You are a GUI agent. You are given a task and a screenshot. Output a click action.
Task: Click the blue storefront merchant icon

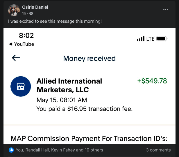(21, 87)
